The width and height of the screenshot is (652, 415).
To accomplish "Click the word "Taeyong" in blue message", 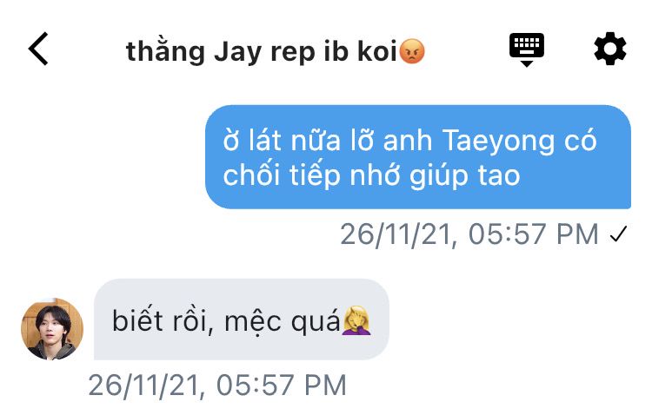I will click(498, 141).
